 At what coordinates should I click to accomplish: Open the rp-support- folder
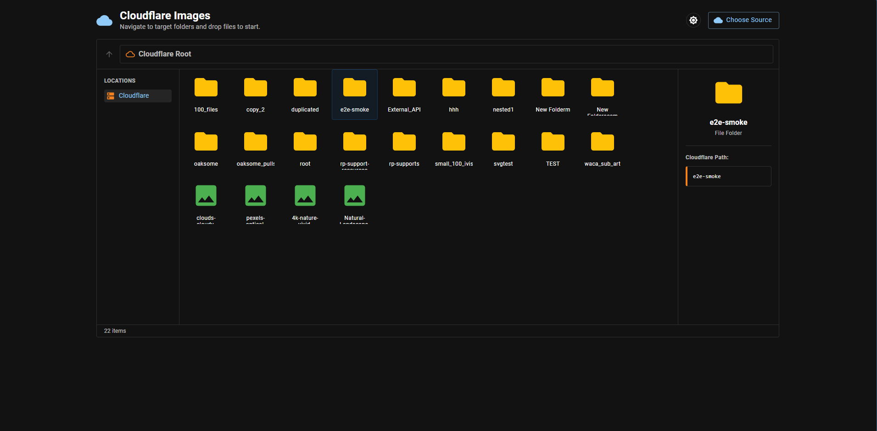pyautogui.click(x=355, y=149)
